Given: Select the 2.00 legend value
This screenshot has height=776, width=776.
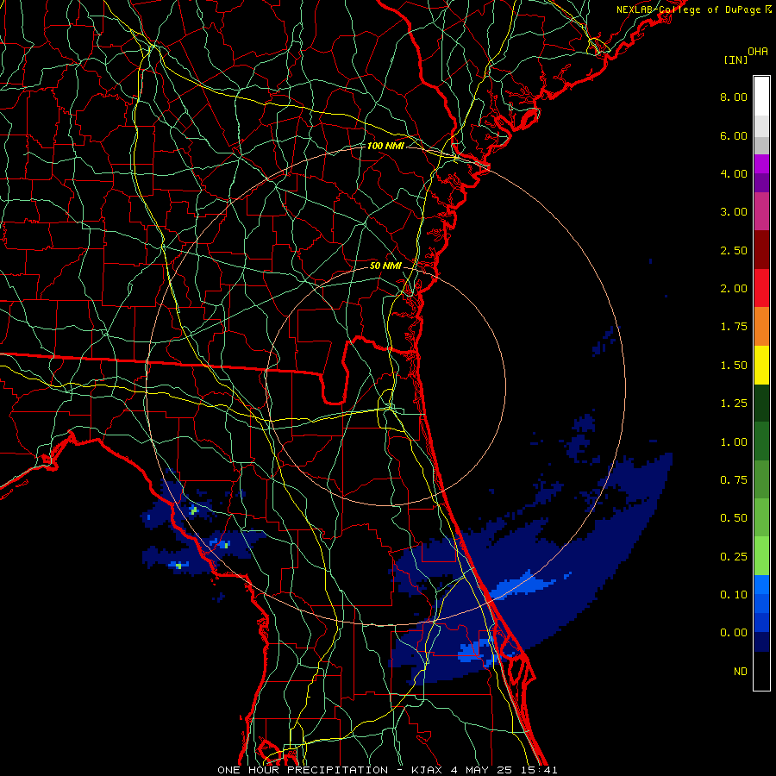Looking at the screenshot, I should click(734, 289).
